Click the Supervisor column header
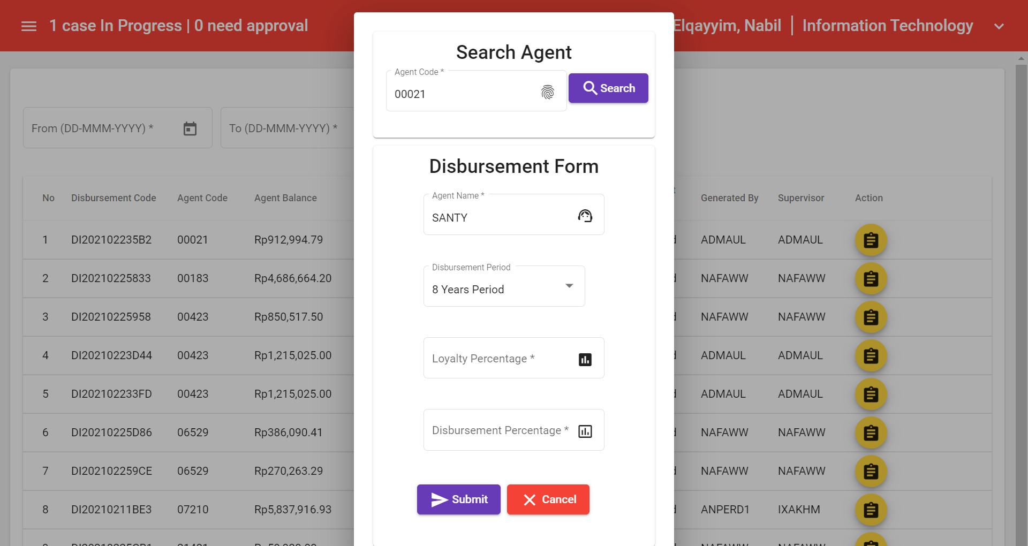 pos(800,198)
